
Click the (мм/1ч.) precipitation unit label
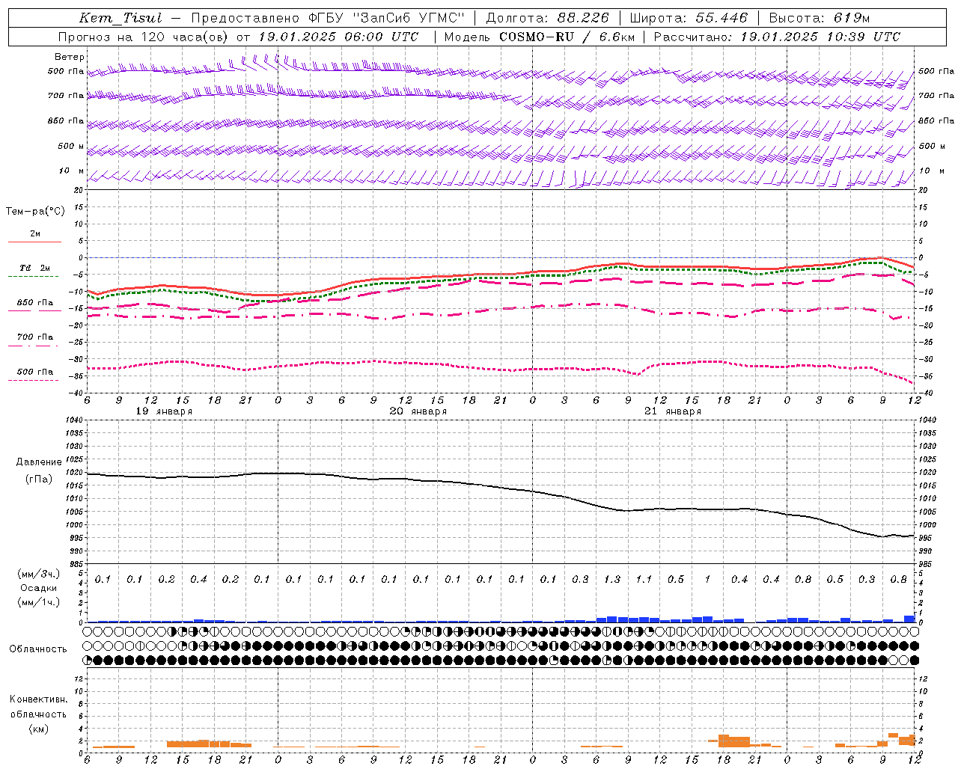(39, 602)
